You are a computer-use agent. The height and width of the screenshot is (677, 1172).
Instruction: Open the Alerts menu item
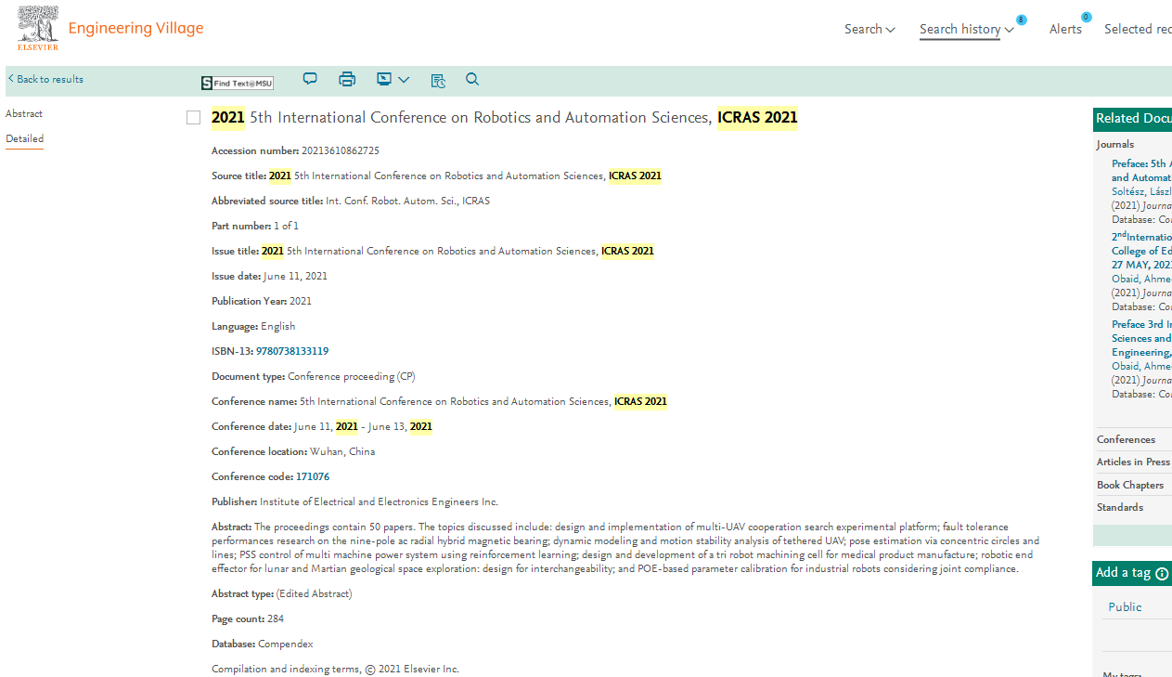click(1065, 29)
